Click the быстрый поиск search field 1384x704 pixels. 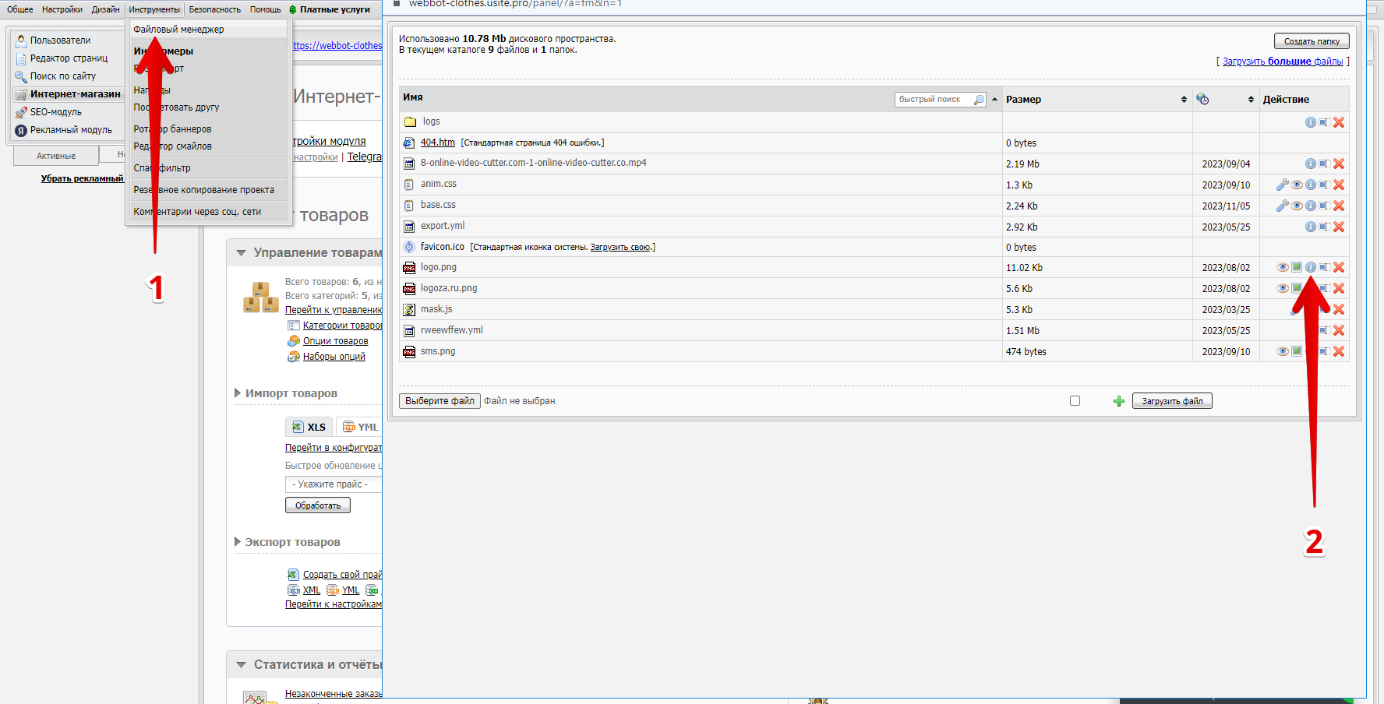(x=933, y=100)
